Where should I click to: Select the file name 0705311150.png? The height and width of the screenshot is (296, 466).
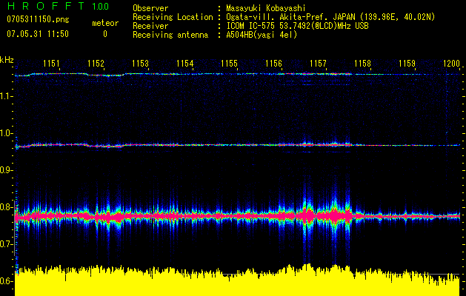click(38, 20)
